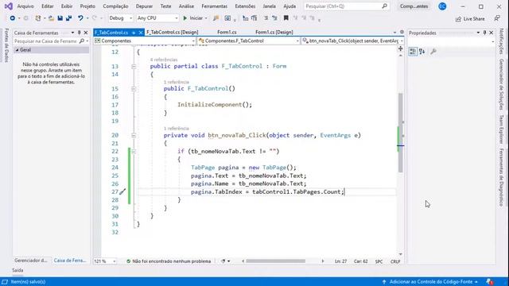Open the Caixa de Ferramentas panel options arrow
The width and height of the screenshot is (509, 286).
[72, 33]
